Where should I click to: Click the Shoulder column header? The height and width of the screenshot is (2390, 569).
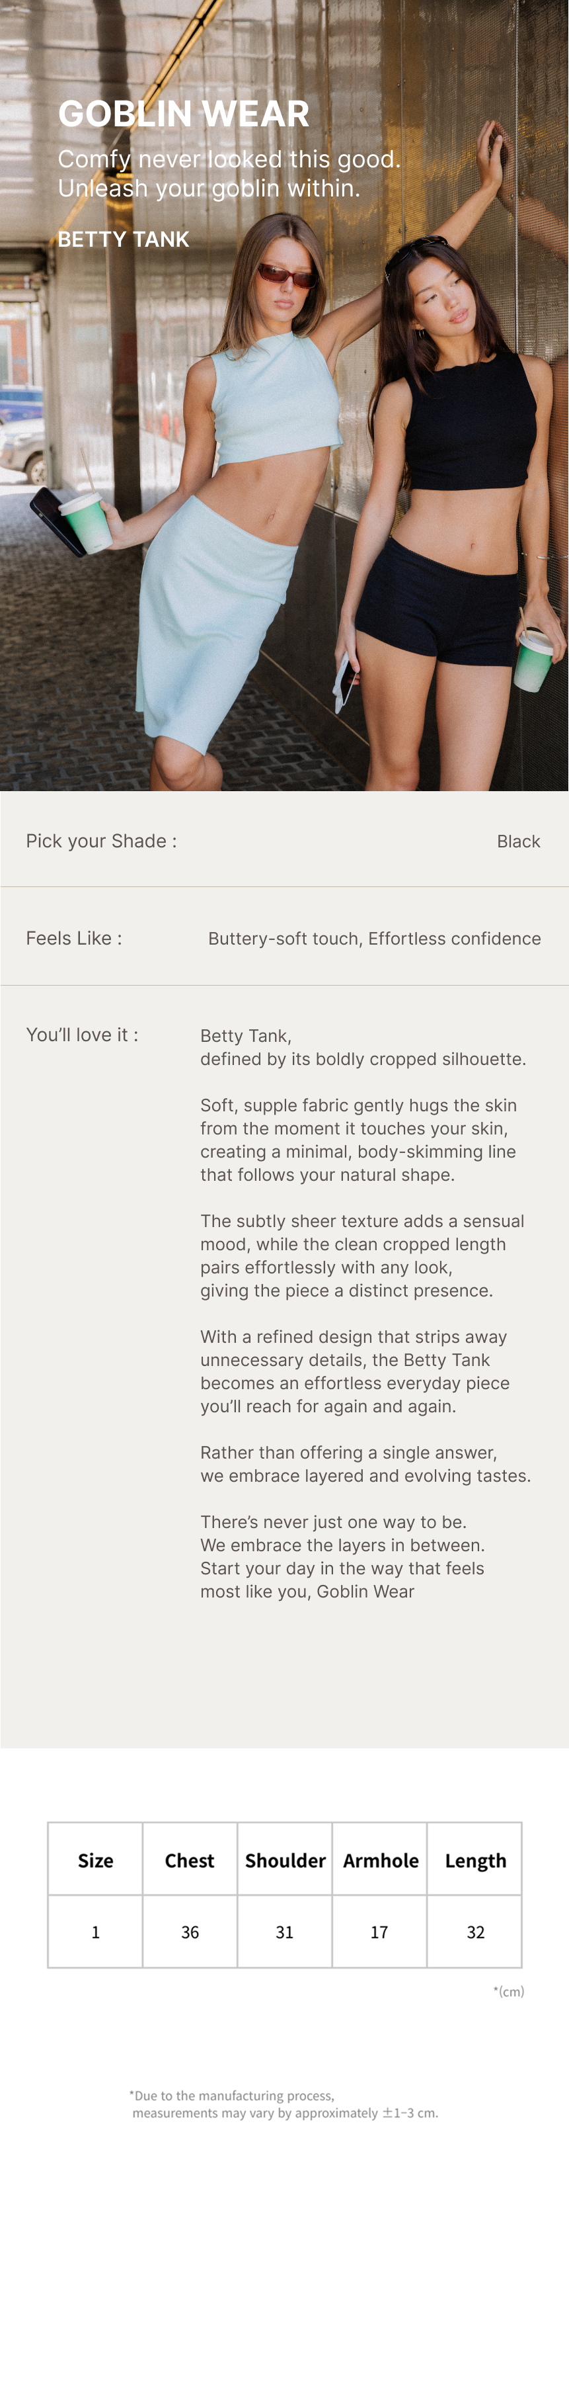click(284, 1860)
